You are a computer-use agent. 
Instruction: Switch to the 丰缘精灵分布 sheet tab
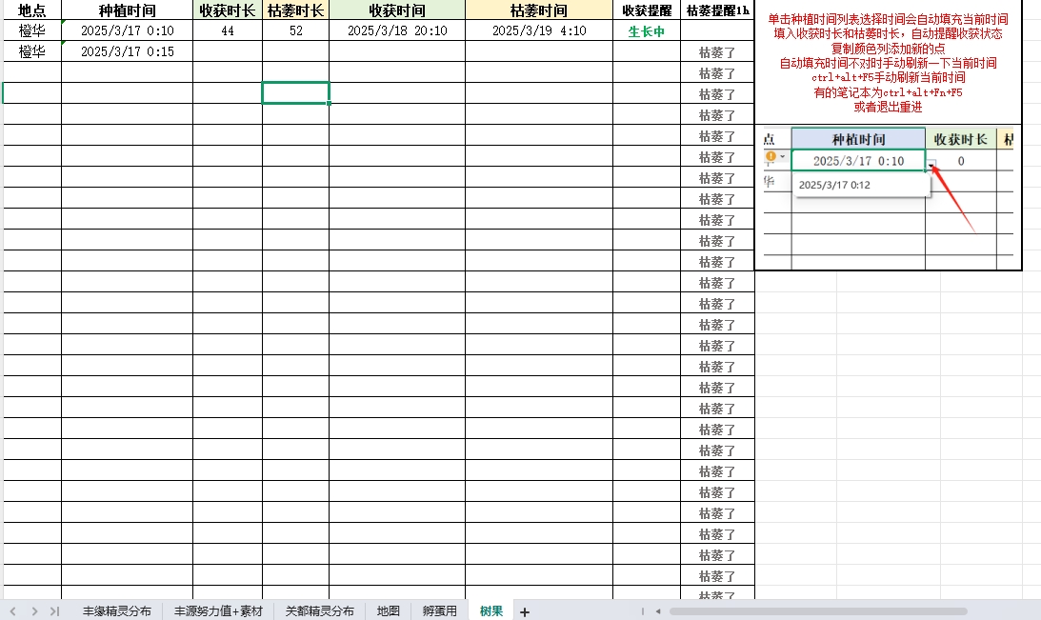(x=116, y=610)
